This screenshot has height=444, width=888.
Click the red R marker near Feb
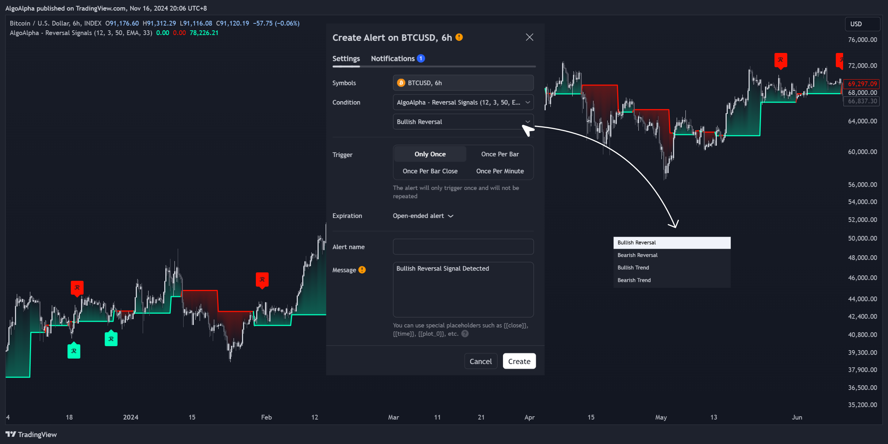(262, 280)
